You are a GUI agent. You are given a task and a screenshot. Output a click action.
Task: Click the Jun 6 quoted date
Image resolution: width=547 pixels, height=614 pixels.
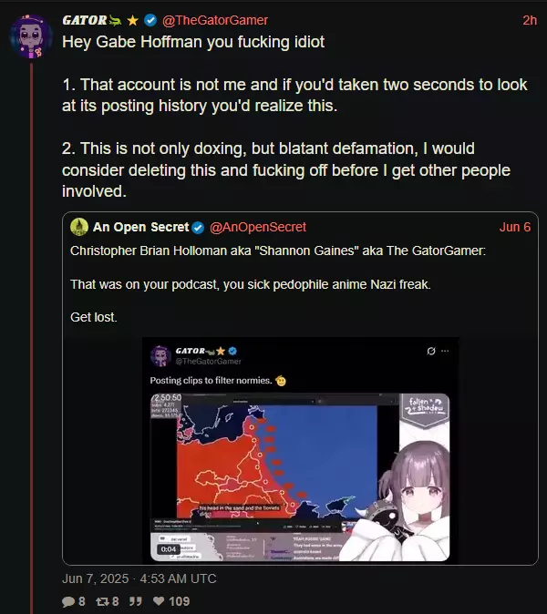tap(515, 227)
